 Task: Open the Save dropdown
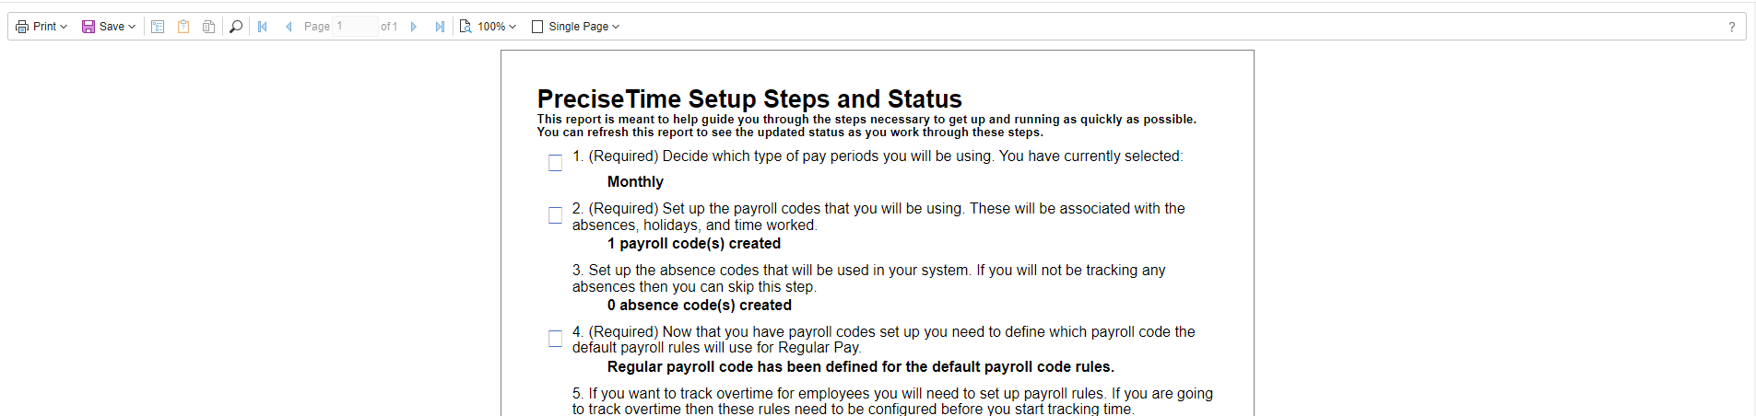[x=109, y=27]
